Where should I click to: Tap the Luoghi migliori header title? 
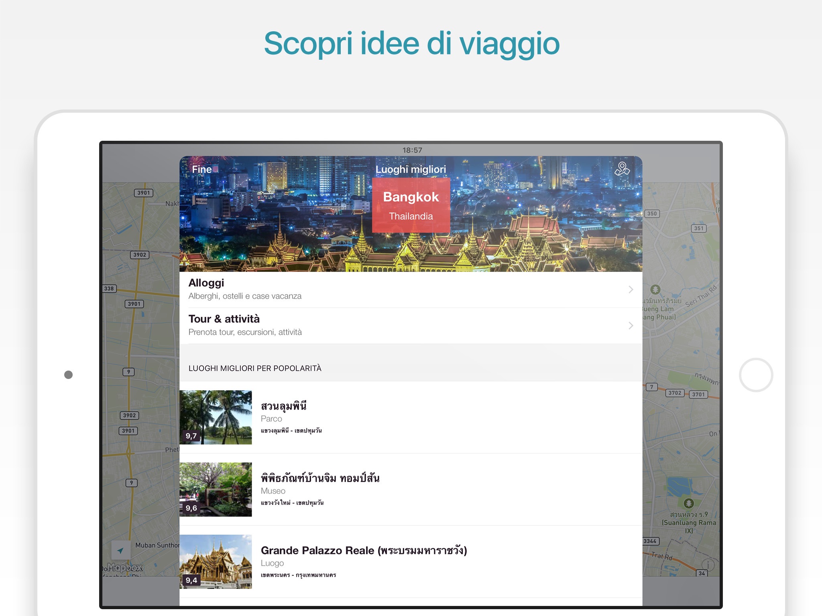pos(411,169)
